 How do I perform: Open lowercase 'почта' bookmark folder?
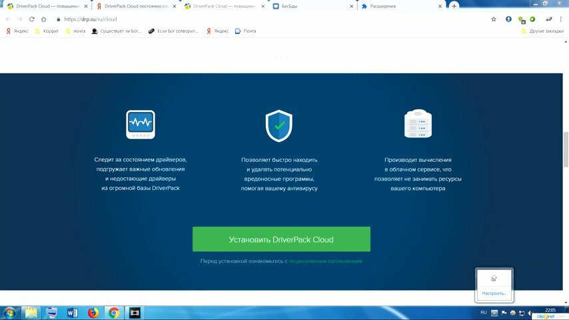pos(75,31)
